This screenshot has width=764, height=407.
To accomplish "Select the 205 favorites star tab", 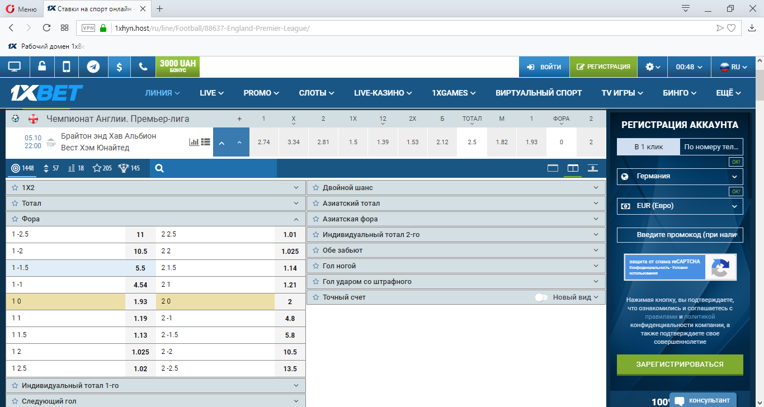I will 102,168.
